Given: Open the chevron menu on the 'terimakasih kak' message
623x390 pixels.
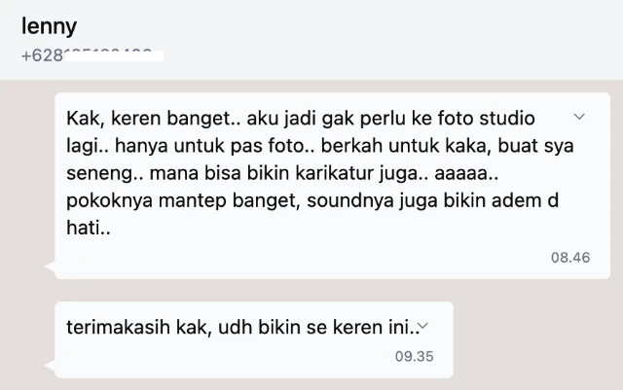Looking at the screenshot, I should click(x=423, y=326).
